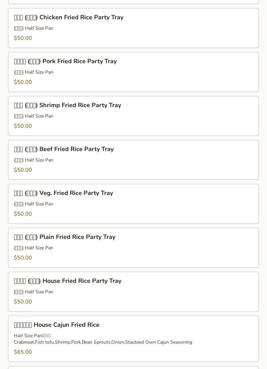The image size is (267, 369).
Task: Select Veg. Fried Rice Party Tray title
Action: [x=63, y=193]
